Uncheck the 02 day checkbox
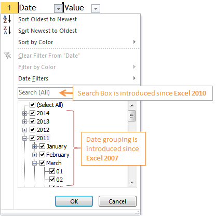 52,180
